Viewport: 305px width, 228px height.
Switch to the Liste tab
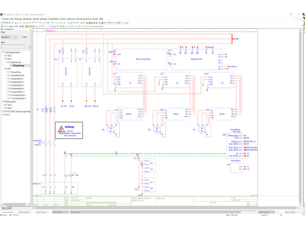10,208
